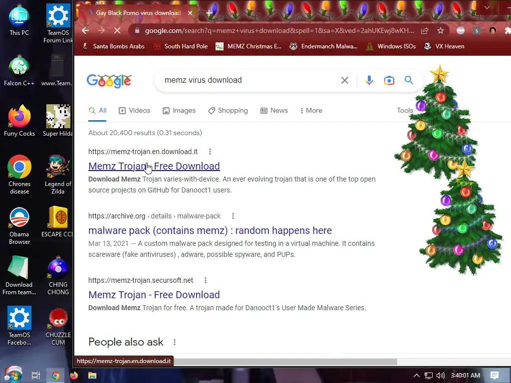Click the network tray icon

click(429, 376)
